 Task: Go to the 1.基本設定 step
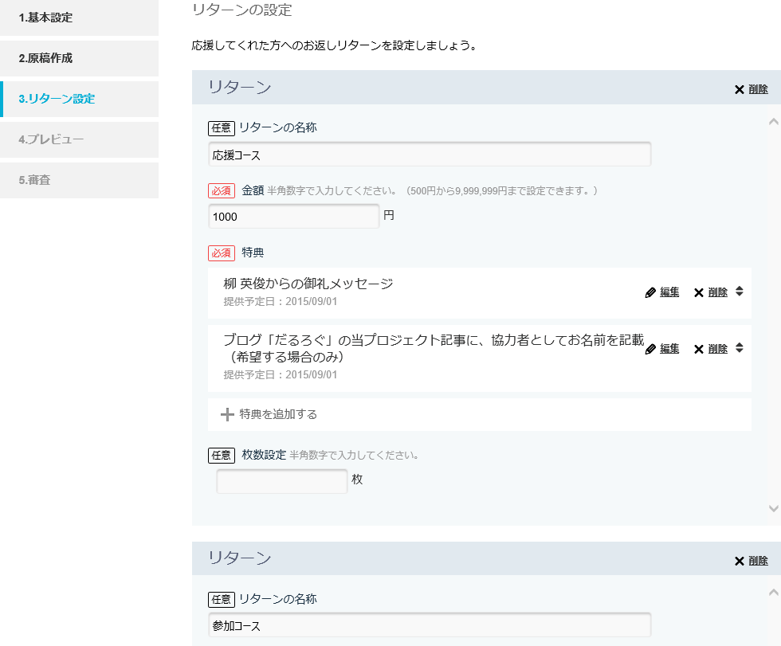[x=79, y=18]
